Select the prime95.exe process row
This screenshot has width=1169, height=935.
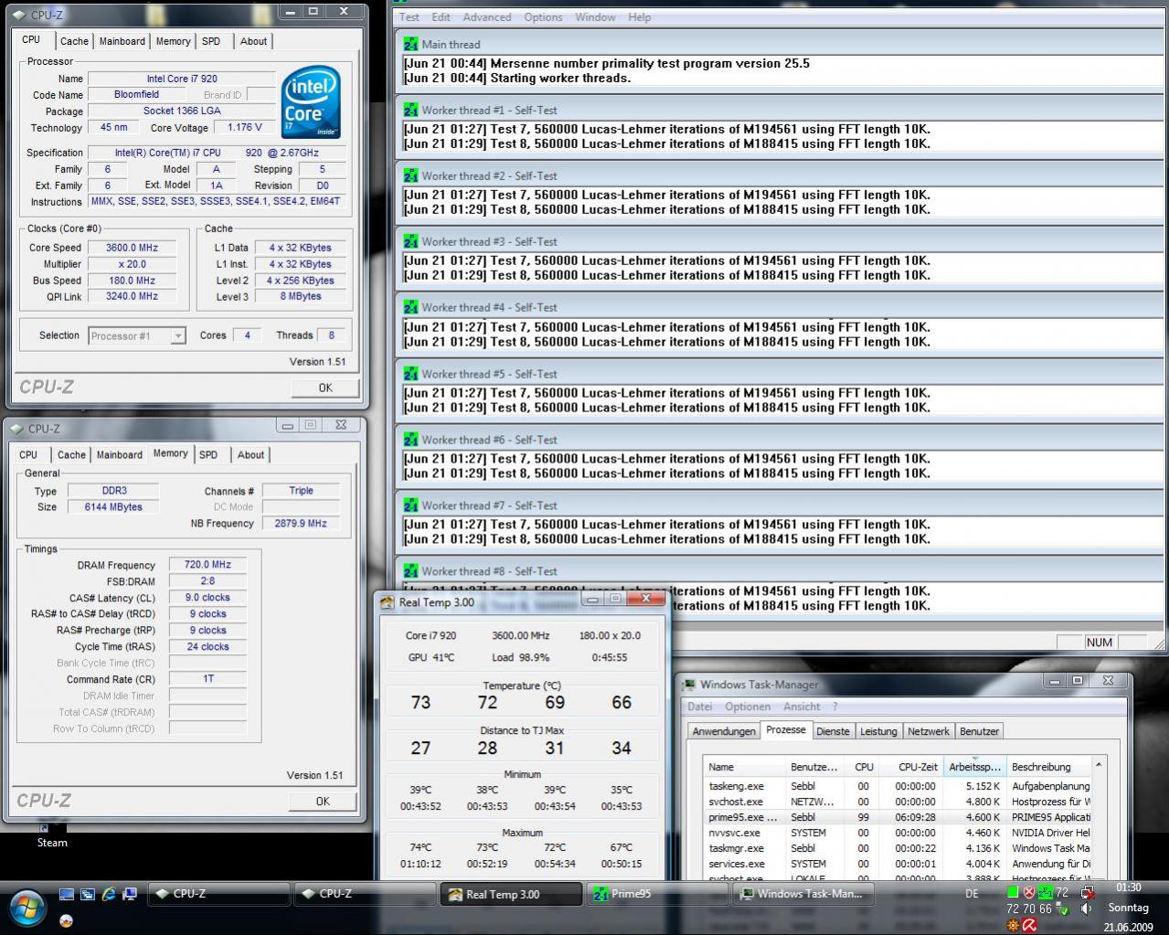click(898, 817)
